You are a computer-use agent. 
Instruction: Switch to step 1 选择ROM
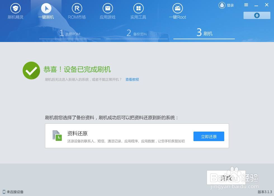point(70,34)
